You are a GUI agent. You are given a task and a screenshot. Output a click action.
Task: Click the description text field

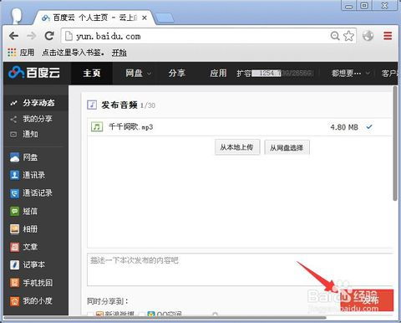[x=240, y=269]
